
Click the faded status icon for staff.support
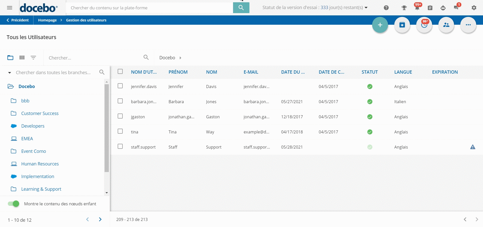point(370,147)
